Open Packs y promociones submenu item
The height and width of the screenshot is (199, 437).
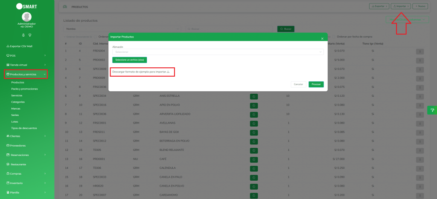tap(24, 89)
